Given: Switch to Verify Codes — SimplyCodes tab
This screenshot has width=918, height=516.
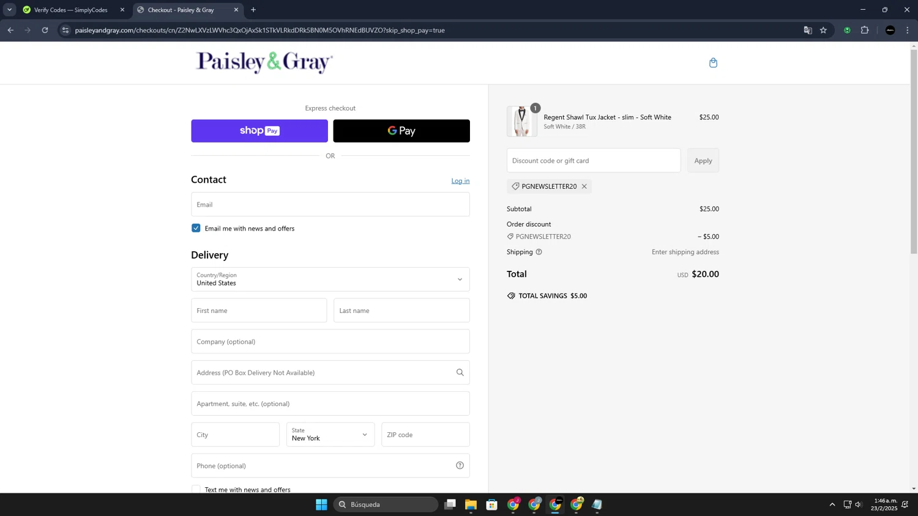Looking at the screenshot, I should 70,10.
